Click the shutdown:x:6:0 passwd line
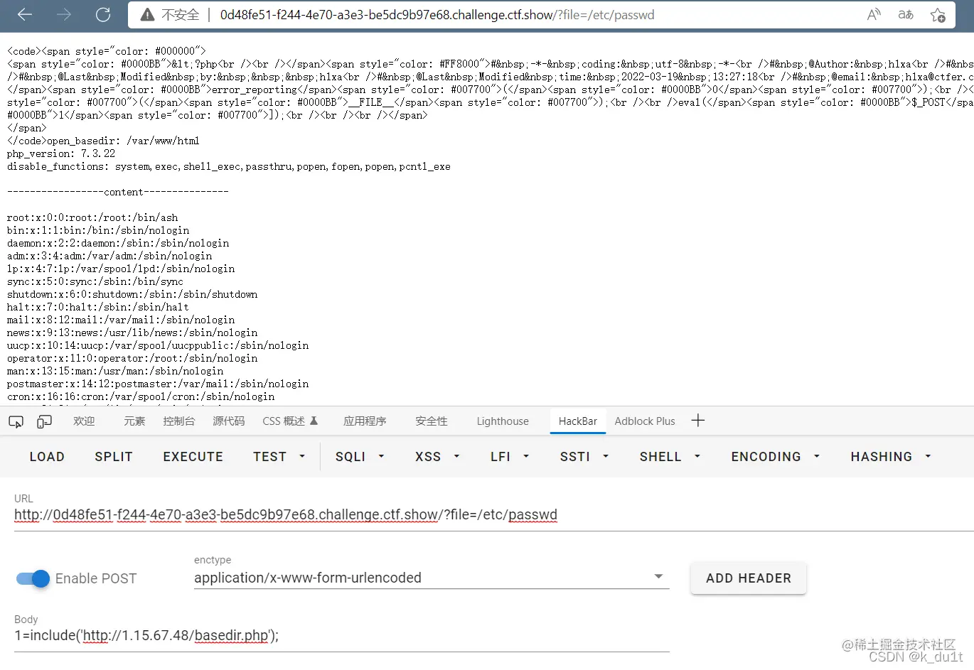 (x=132, y=294)
